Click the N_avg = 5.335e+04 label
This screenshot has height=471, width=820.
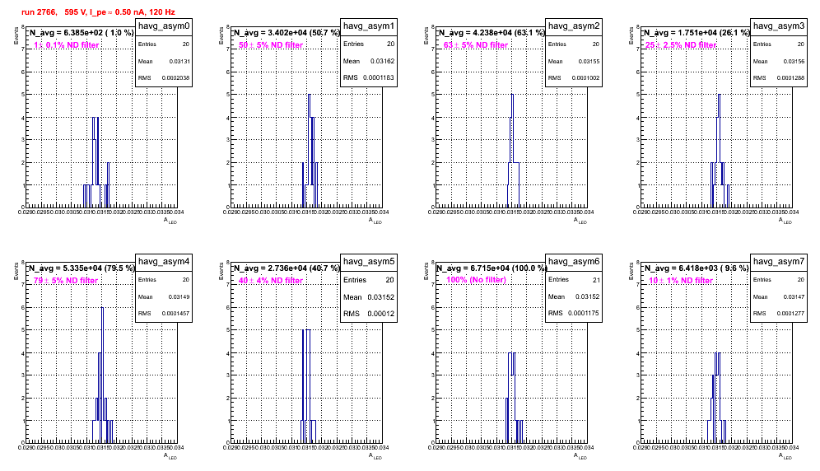[x=81, y=268]
